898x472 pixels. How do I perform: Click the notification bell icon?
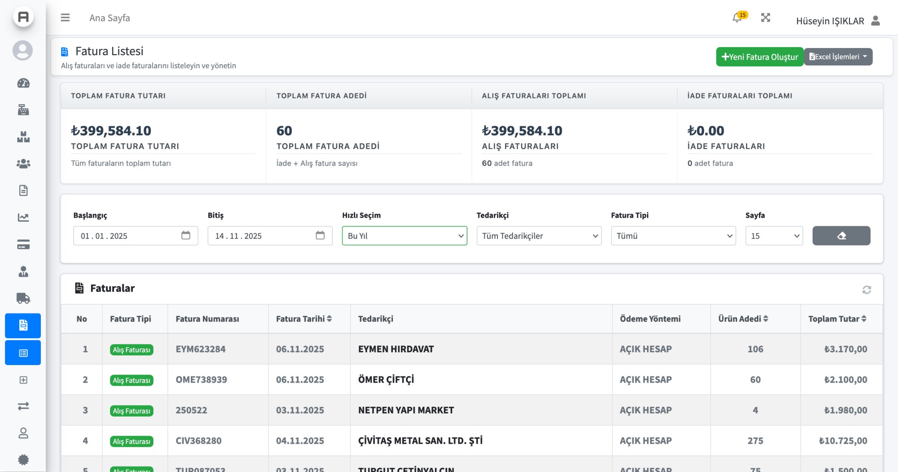737,18
